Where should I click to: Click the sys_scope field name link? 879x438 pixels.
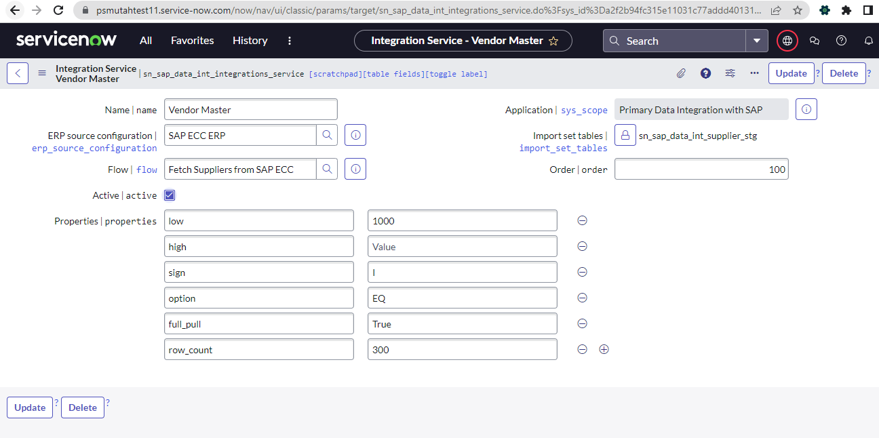pyautogui.click(x=584, y=110)
